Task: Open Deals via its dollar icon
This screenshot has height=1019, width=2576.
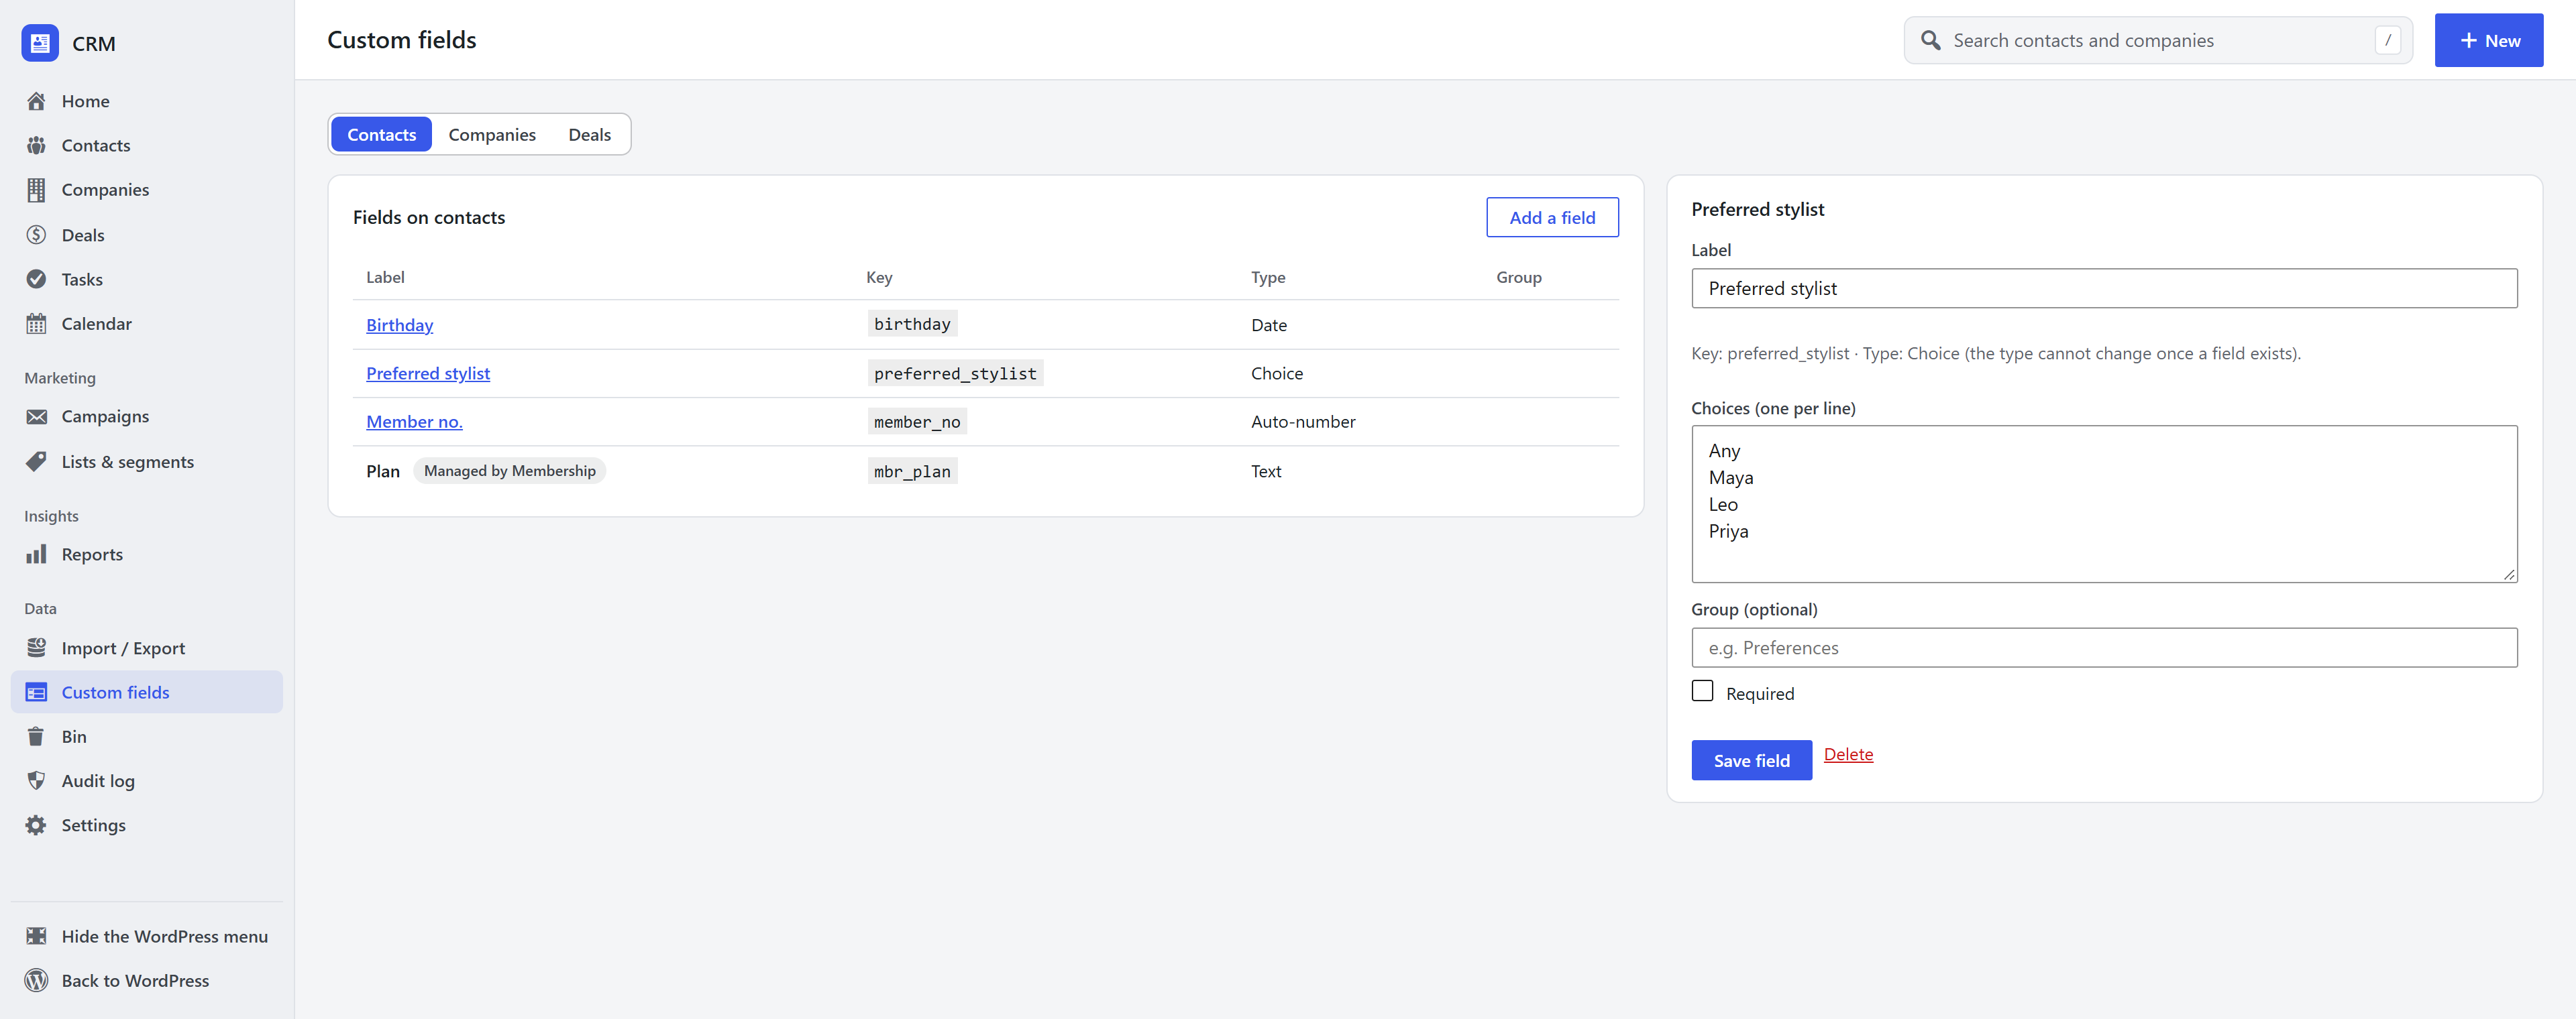Action: tap(36, 235)
